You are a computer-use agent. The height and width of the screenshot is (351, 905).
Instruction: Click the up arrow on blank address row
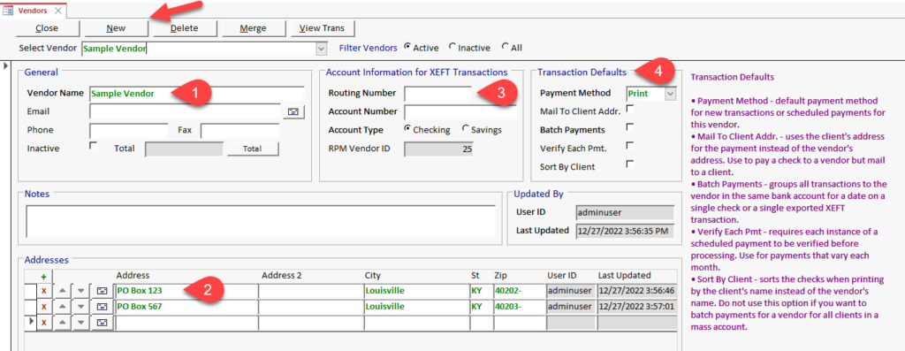click(64, 323)
